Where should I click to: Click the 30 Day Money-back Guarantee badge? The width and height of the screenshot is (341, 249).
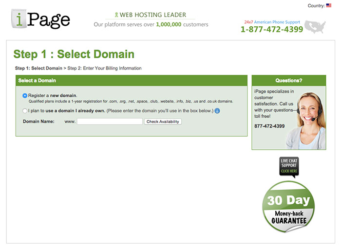coord(288,207)
